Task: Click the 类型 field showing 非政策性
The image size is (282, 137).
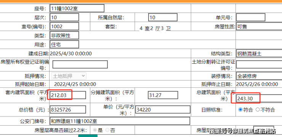Action: (x=64, y=35)
